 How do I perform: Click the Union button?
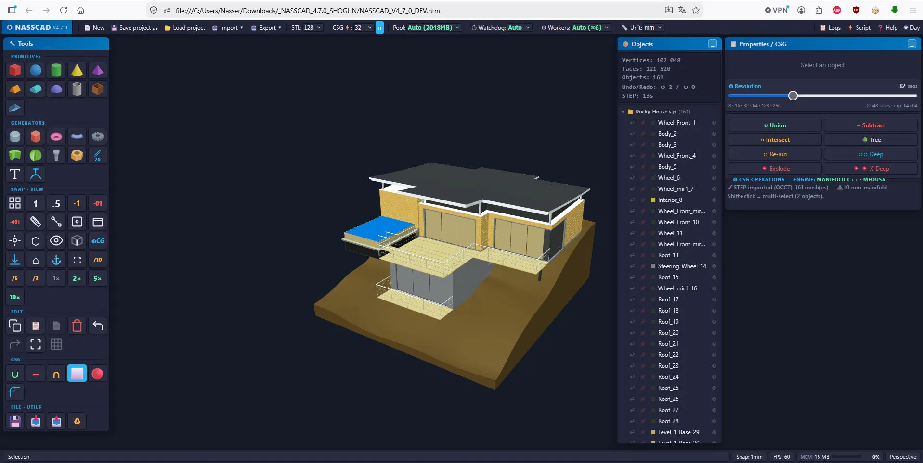pyautogui.click(x=775, y=125)
